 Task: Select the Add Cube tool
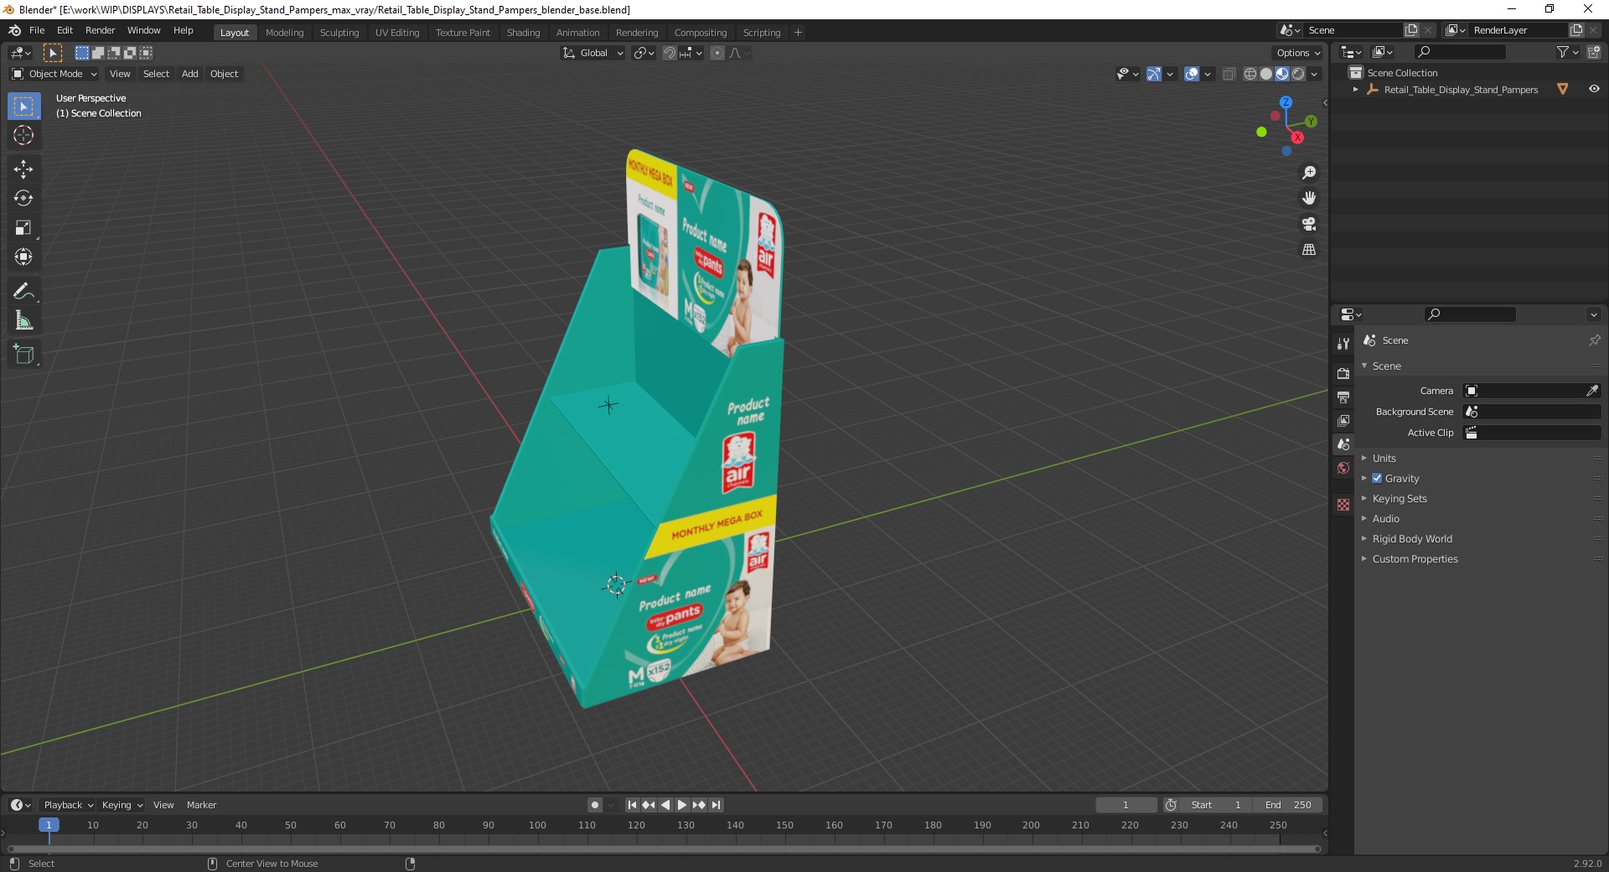[x=23, y=355]
